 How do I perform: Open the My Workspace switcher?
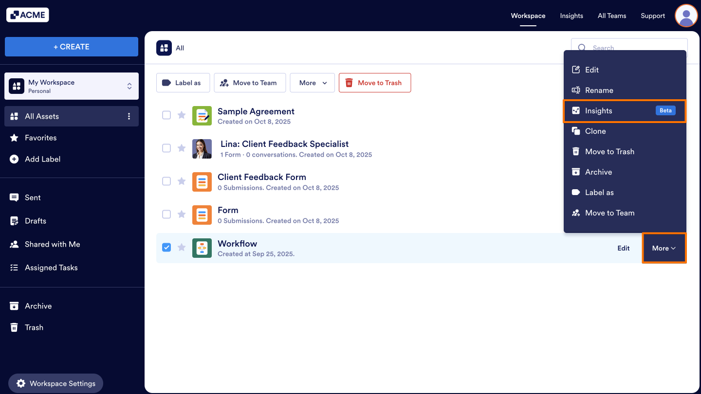pyautogui.click(x=71, y=86)
